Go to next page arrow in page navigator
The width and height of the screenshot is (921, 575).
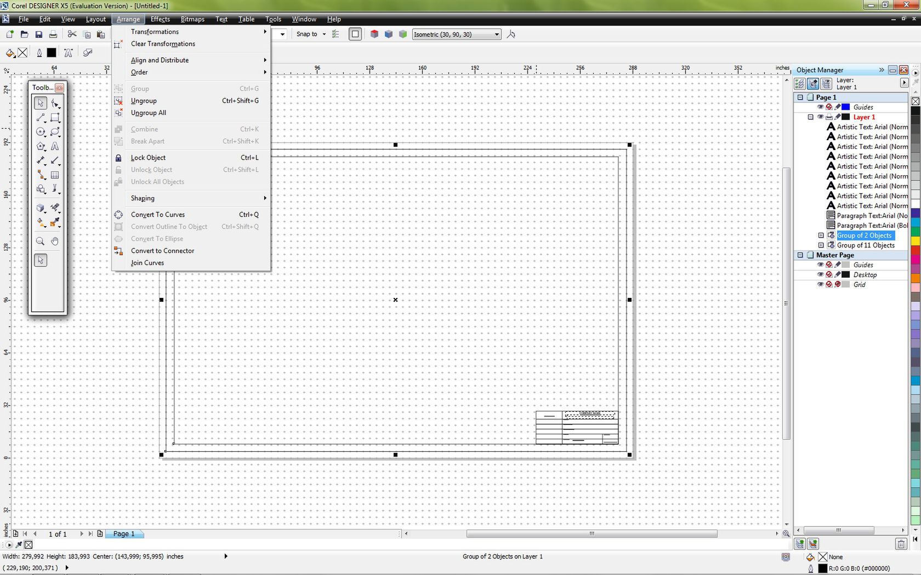click(82, 534)
